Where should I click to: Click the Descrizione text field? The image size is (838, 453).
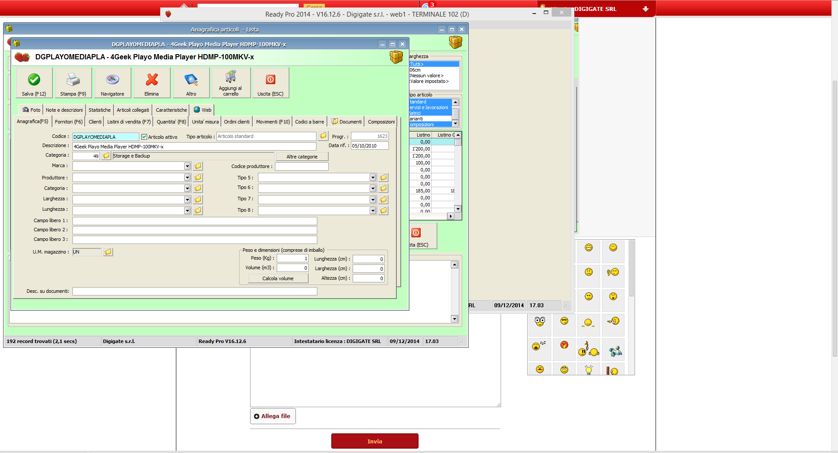pyautogui.click(x=194, y=147)
